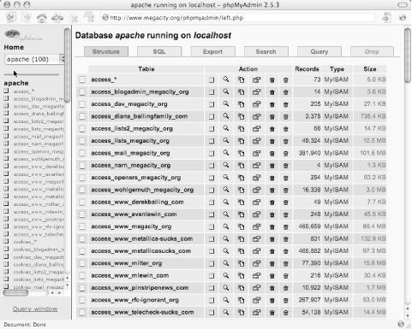Click magnifier Search icon for access_www_metallica-sucks_com

coord(226,238)
